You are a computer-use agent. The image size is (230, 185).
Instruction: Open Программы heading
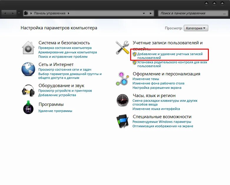51,104
